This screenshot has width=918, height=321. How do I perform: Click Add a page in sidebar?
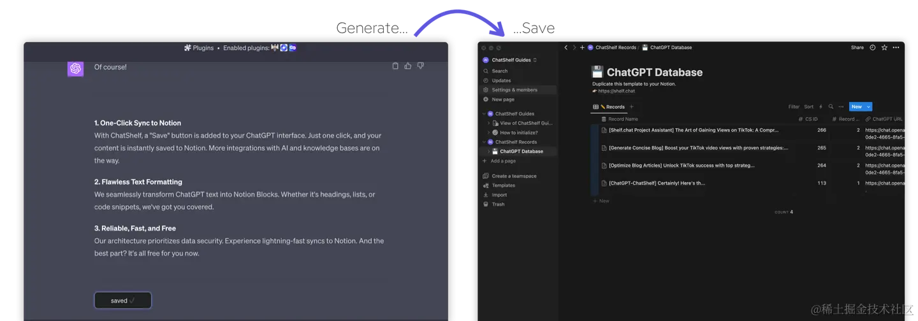click(499, 161)
